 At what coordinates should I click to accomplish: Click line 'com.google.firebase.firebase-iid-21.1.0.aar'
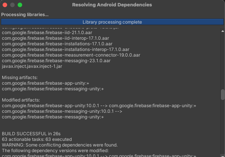pyautogui.click(x=47, y=33)
